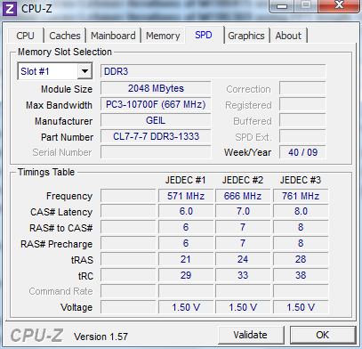Click the RAS# to CAS# row label
The image size is (362, 349).
point(61,228)
